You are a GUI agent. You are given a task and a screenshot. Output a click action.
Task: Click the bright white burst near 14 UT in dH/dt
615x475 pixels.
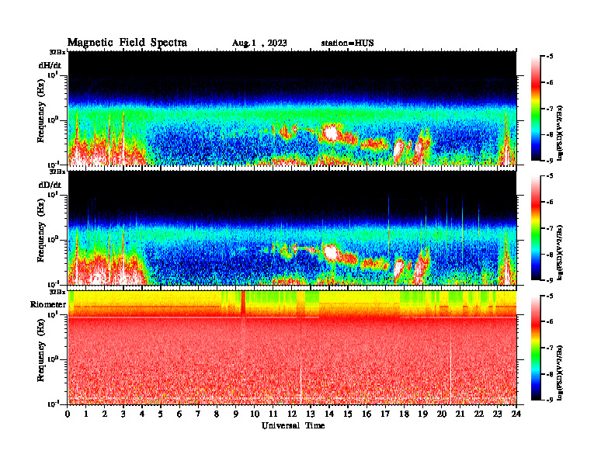(331, 133)
